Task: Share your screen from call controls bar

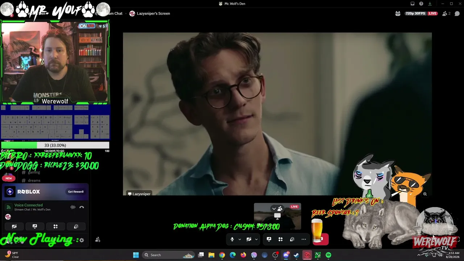Action: coord(269,239)
